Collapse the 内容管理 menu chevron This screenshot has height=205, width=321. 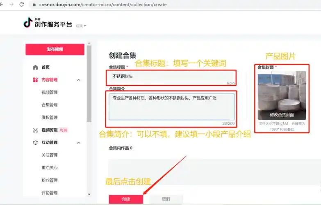(79, 80)
